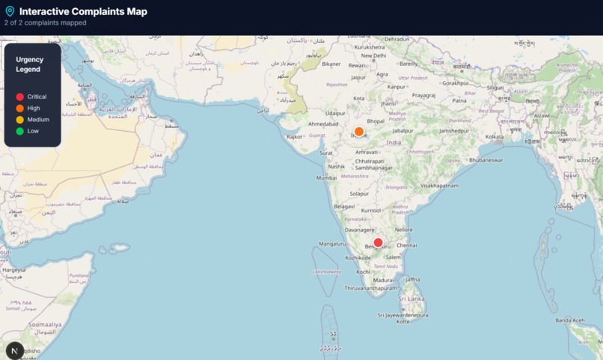Screen dimensions: 603x360
Task: Click the yellow Medium legend dot
Action: pyautogui.click(x=20, y=120)
